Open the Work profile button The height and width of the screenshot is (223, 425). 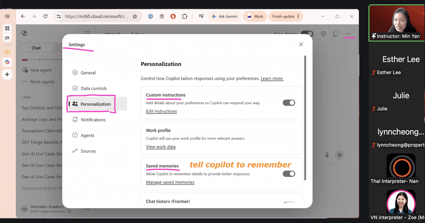click(x=255, y=17)
